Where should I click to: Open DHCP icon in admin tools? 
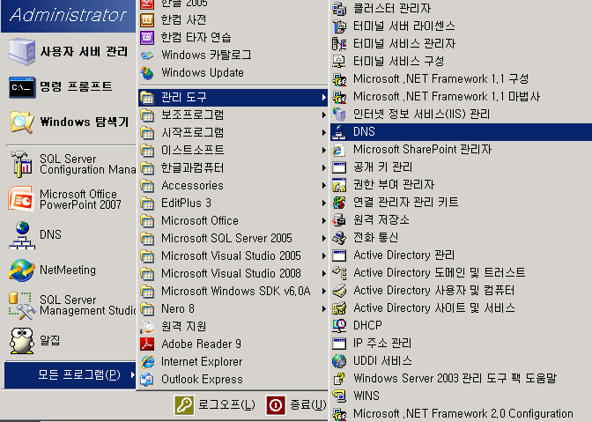click(x=339, y=325)
